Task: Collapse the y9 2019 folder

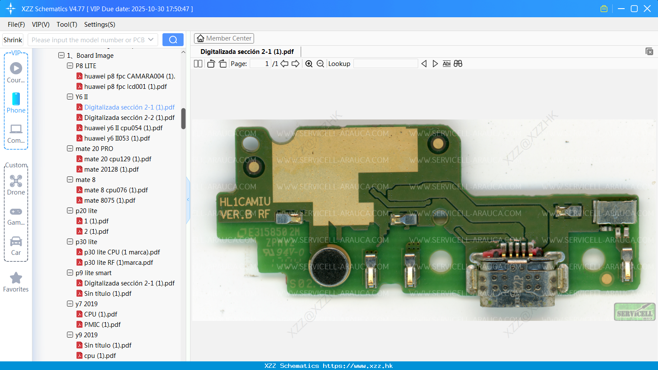Action: (70, 335)
